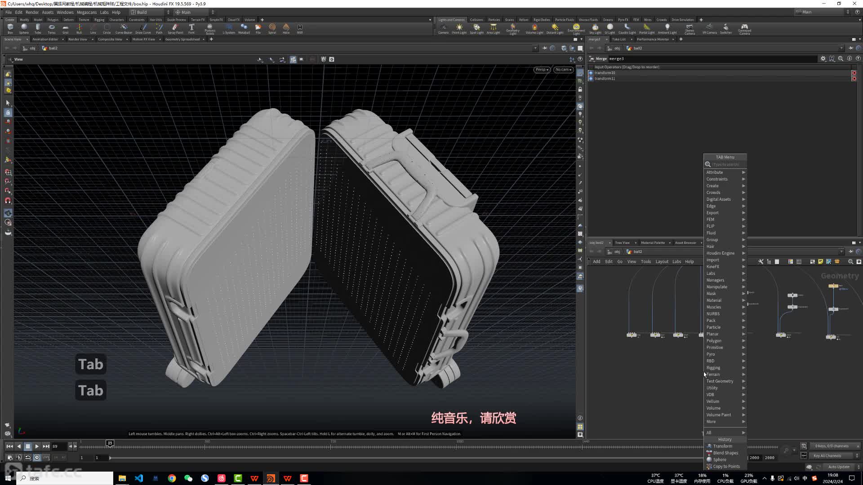Image resolution: width=863 pixels, height=485 pixels.
Task: Open Google Chrome from the taskbar
Action: coord(172,478)
